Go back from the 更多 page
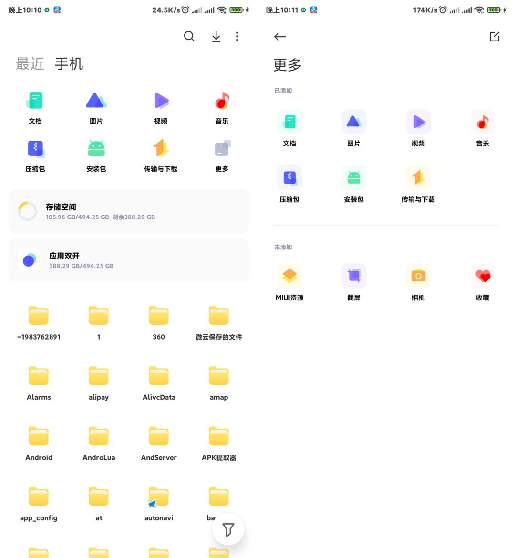 [280, 36]
